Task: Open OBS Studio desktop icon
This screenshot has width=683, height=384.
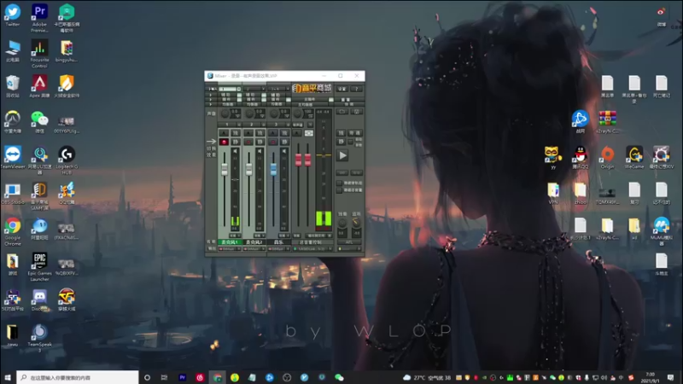Action: 13,193
